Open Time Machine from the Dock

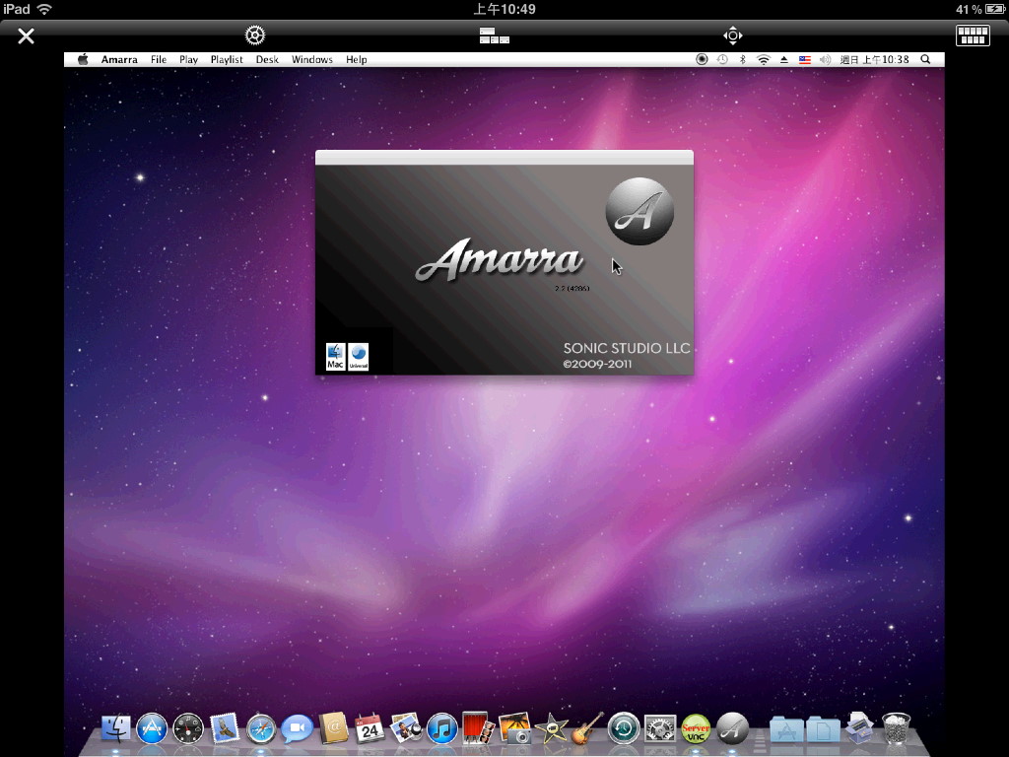[624, 729]
